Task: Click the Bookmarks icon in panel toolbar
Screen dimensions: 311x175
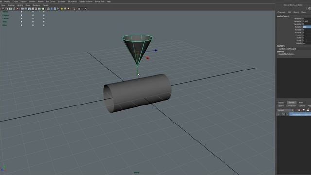Action: (x=11, y=9)
